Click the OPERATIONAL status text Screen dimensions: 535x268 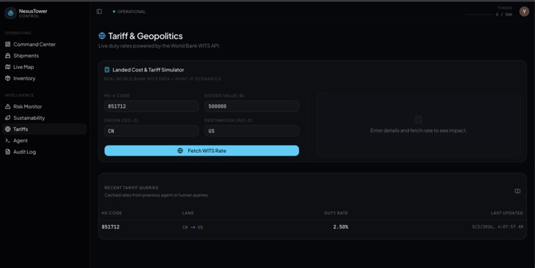131,11
